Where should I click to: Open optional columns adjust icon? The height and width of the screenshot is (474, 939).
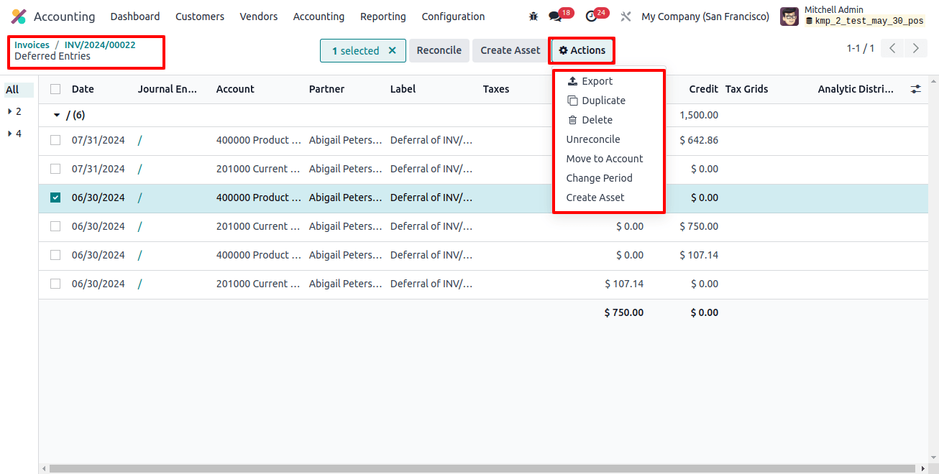[915, 89]
